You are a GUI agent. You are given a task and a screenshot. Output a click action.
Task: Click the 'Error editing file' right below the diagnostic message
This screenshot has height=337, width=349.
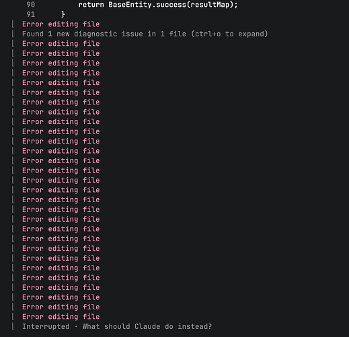pos(61,44)
